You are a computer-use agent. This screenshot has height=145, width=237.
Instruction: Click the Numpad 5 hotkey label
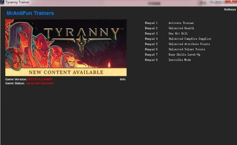click(x=151, y=44)
